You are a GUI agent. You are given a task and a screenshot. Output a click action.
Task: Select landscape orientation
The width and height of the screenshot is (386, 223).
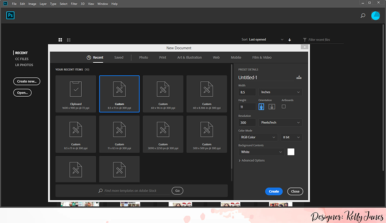pyautogui.click(x=272, y=107)
